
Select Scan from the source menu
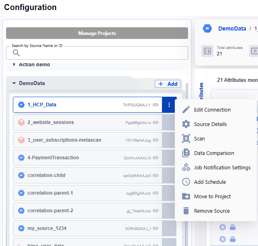click(x=199, y=138)
